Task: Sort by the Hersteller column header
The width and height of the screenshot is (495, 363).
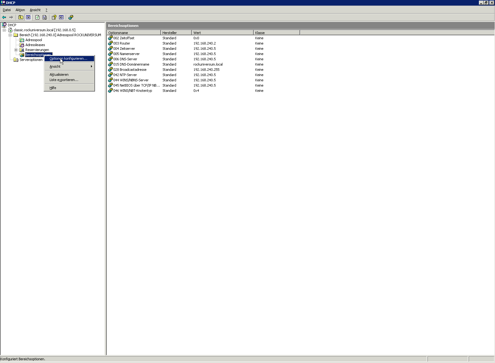Action: (176, 32)
